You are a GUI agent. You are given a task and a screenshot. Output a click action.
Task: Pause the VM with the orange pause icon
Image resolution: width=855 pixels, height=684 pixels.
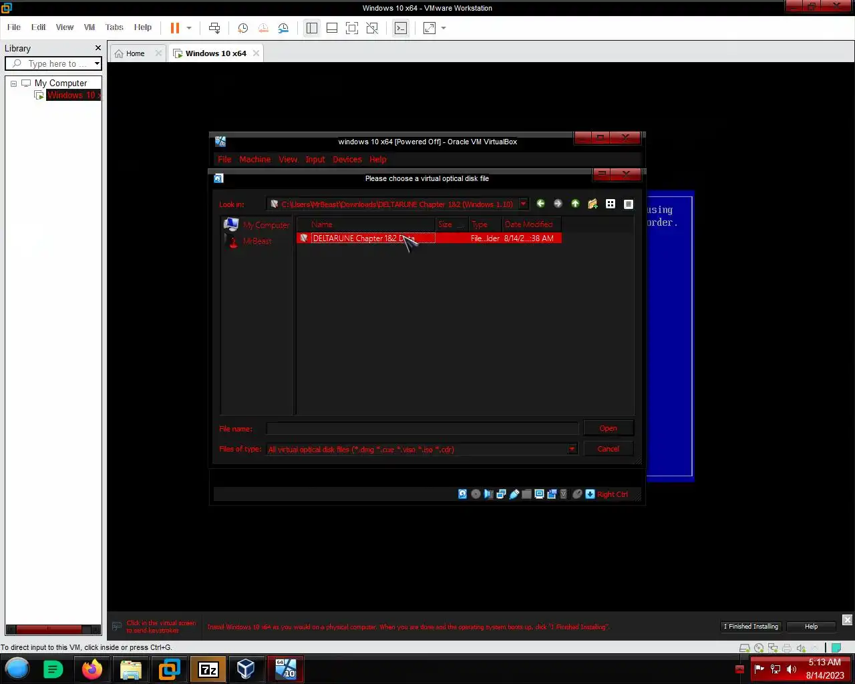174,28
